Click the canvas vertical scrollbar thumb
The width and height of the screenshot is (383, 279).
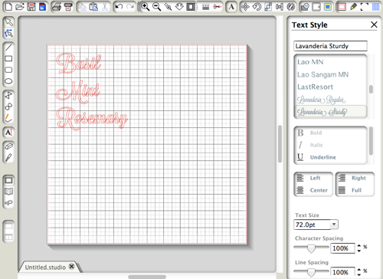(280, 144)
